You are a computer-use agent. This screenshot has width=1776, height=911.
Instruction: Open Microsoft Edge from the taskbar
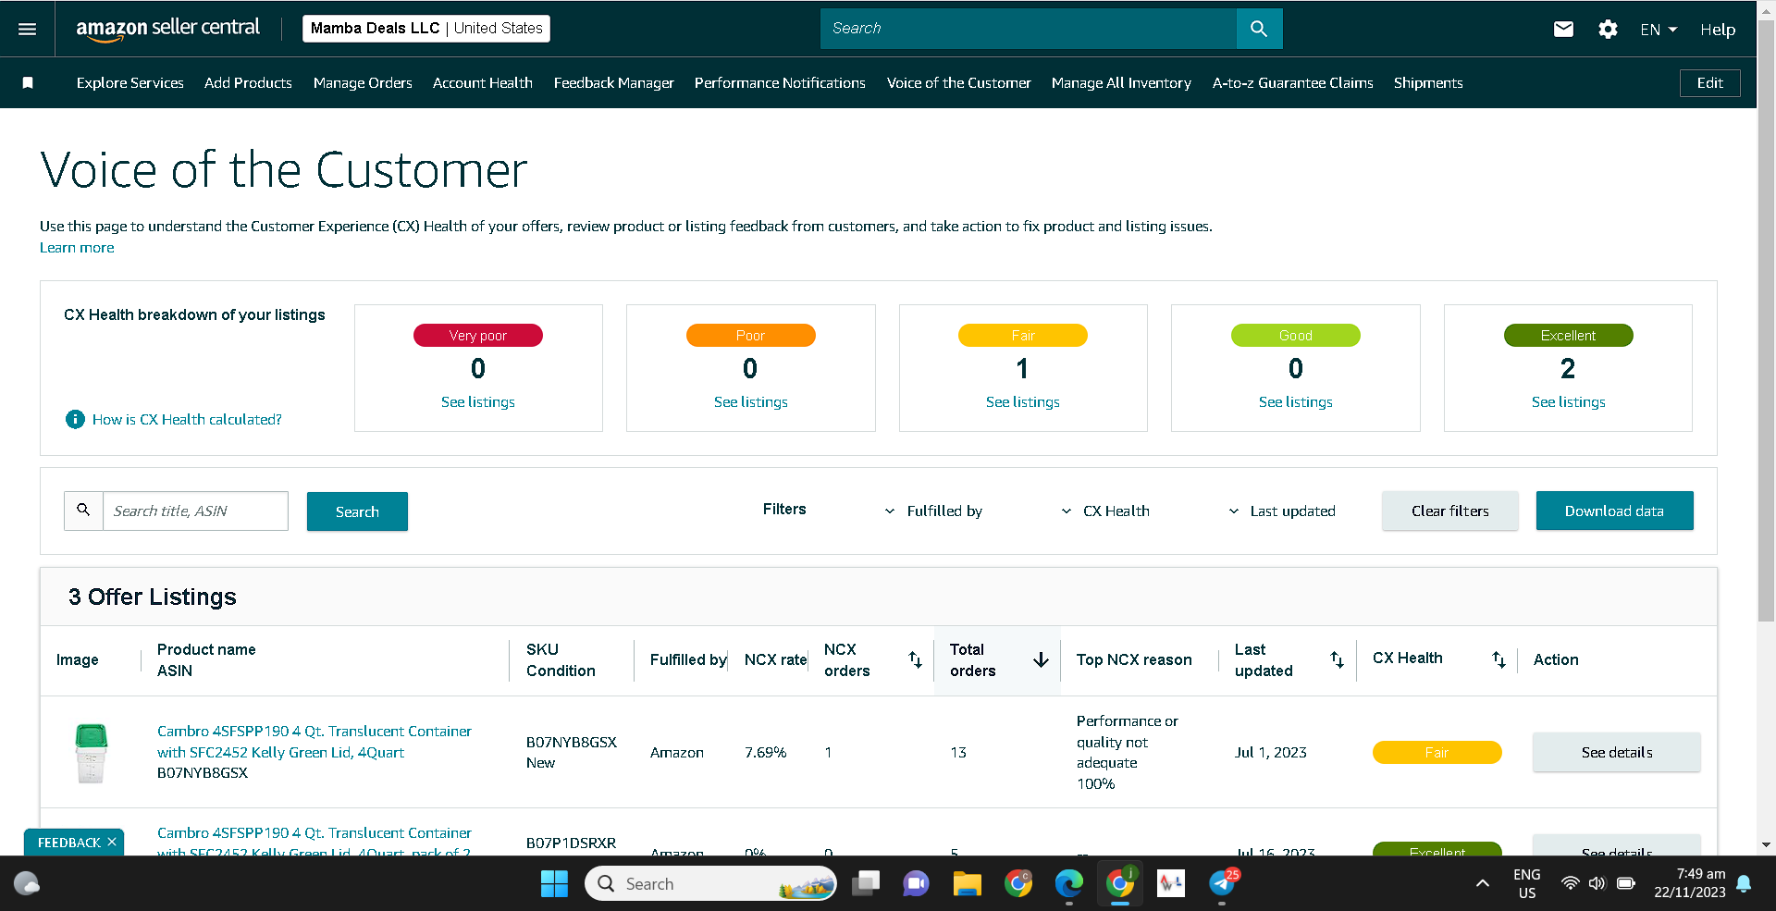1068,884
